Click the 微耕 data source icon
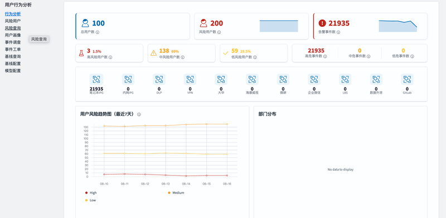Screen dimensions: 446x218 [283, 79]
